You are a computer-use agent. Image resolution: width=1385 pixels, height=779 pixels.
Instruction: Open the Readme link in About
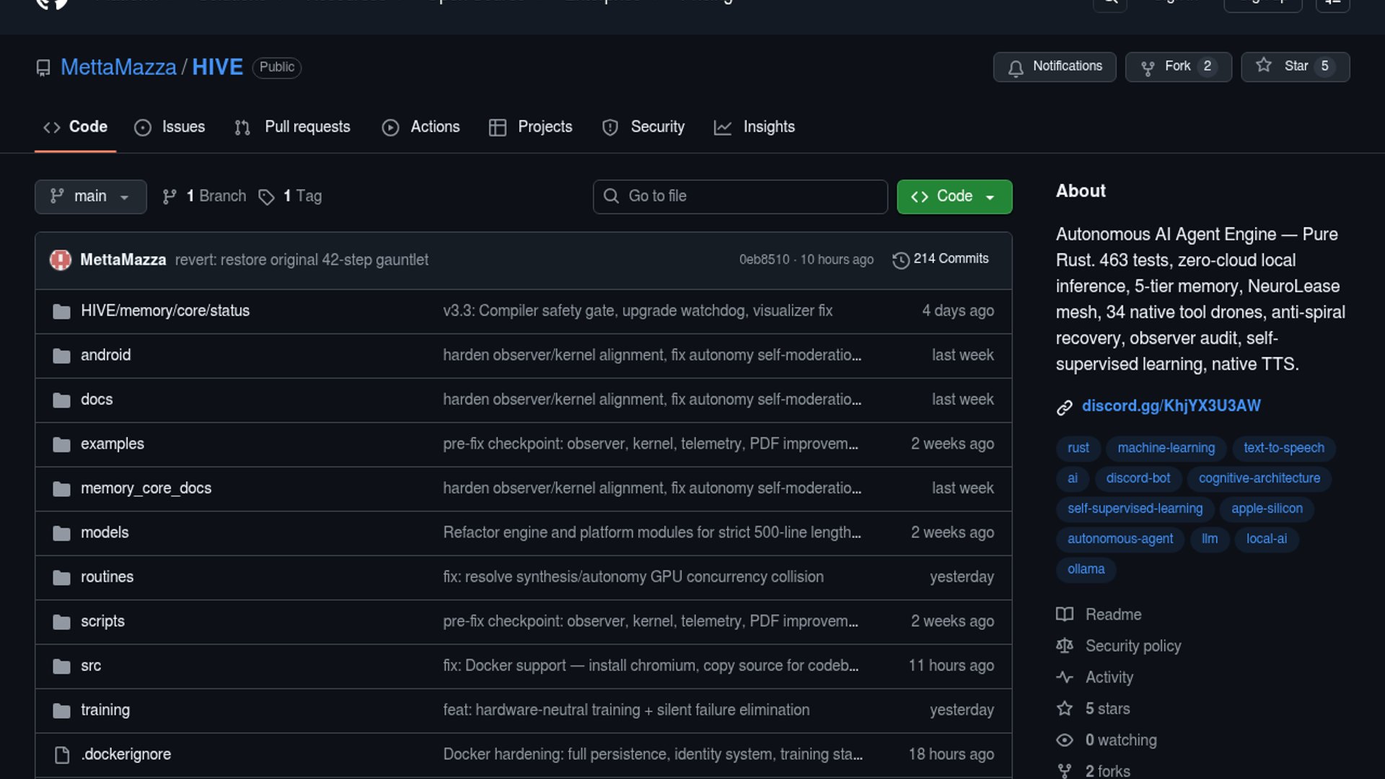coord(1113,615)
